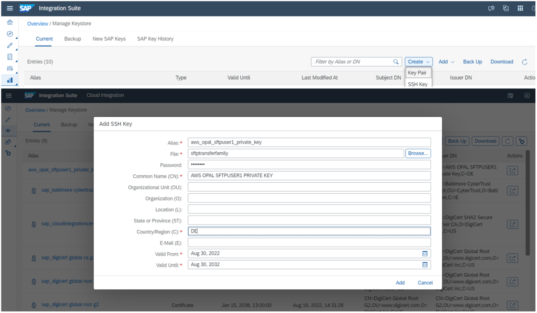Click lock icon beside sap_baltimore cybertrust
This screenshot has width=537, height=313.
(x=34, y=191)
